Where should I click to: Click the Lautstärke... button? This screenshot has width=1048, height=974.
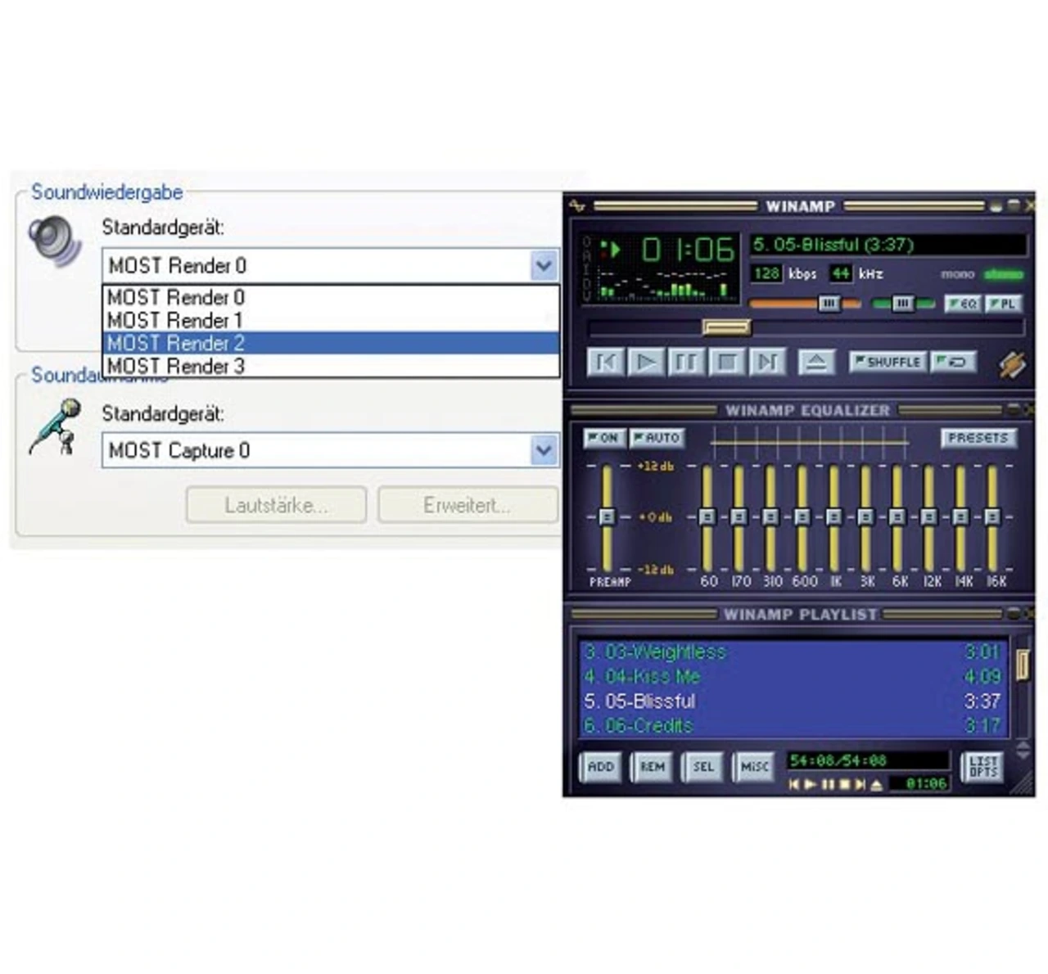pos(276,505)
